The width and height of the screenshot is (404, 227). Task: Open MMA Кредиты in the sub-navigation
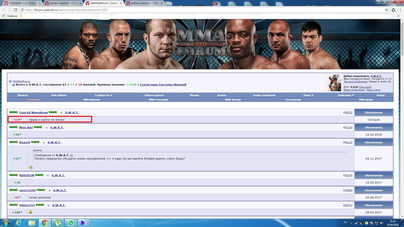92,100
